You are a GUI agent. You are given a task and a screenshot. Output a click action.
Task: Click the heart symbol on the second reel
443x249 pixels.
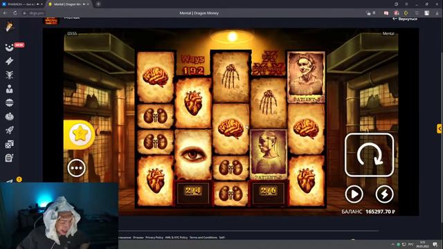click(x=193, y=103)
